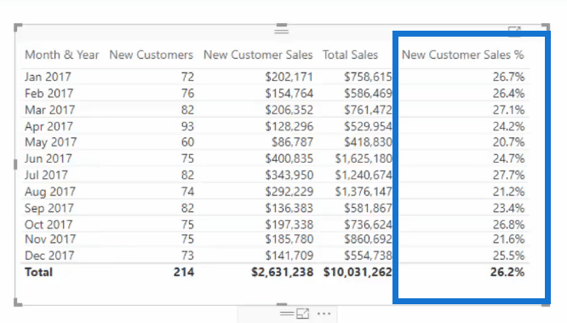Viewport: 567px width, 323px height.
Task: Select the Jun 2017 row label
Action: [48, 159]
